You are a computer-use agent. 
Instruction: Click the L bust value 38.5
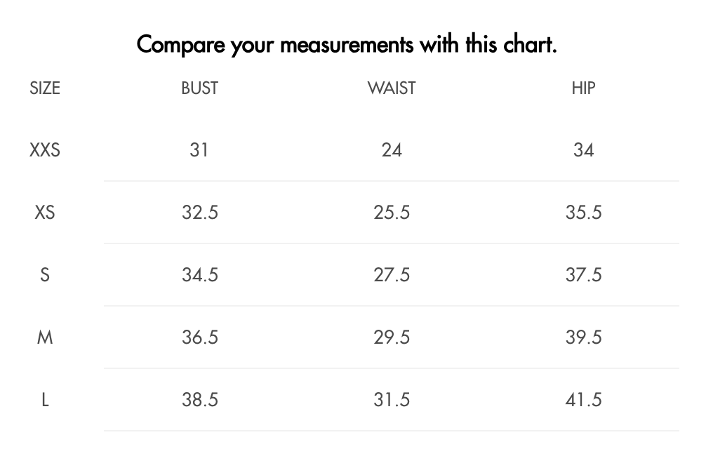199,400
